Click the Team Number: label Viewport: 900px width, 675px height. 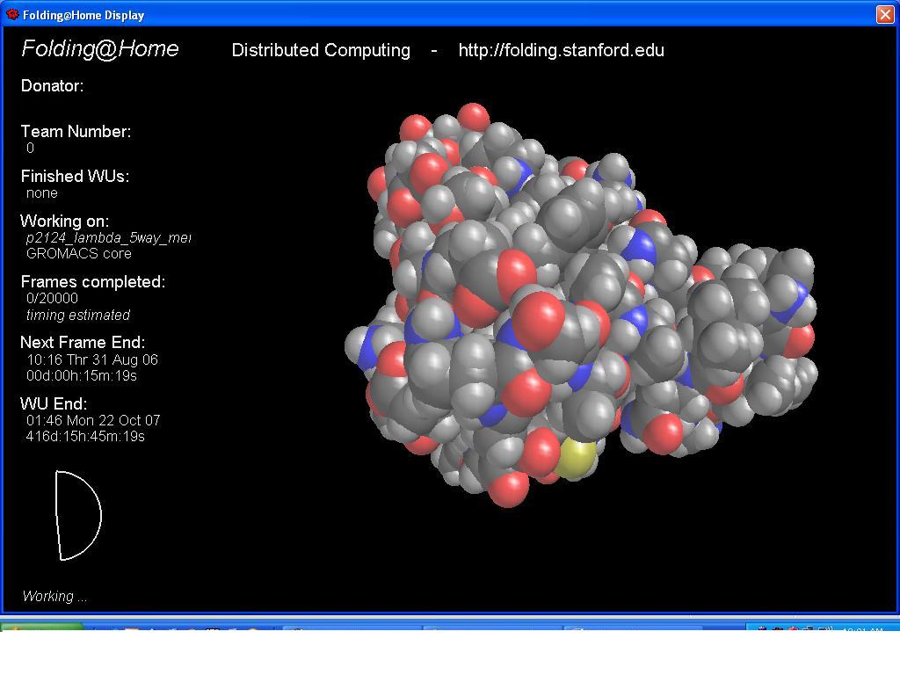(76, 132)
